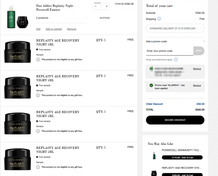Image resolution: width=218 pixels, height=176 pixels.
Task: Proceed with Secure Checkout button
Action: (x=175, y=120)
